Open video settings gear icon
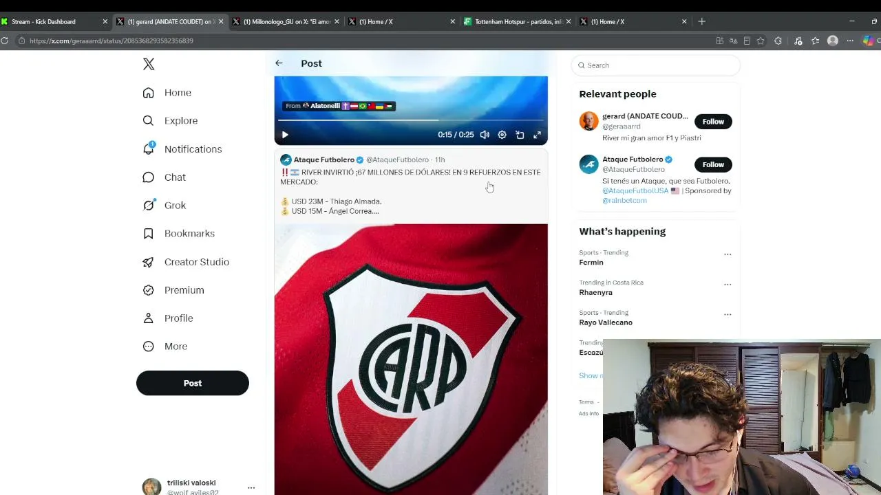Image resolution: width=881 pixels, height=495 pixels. click(502, 135)
